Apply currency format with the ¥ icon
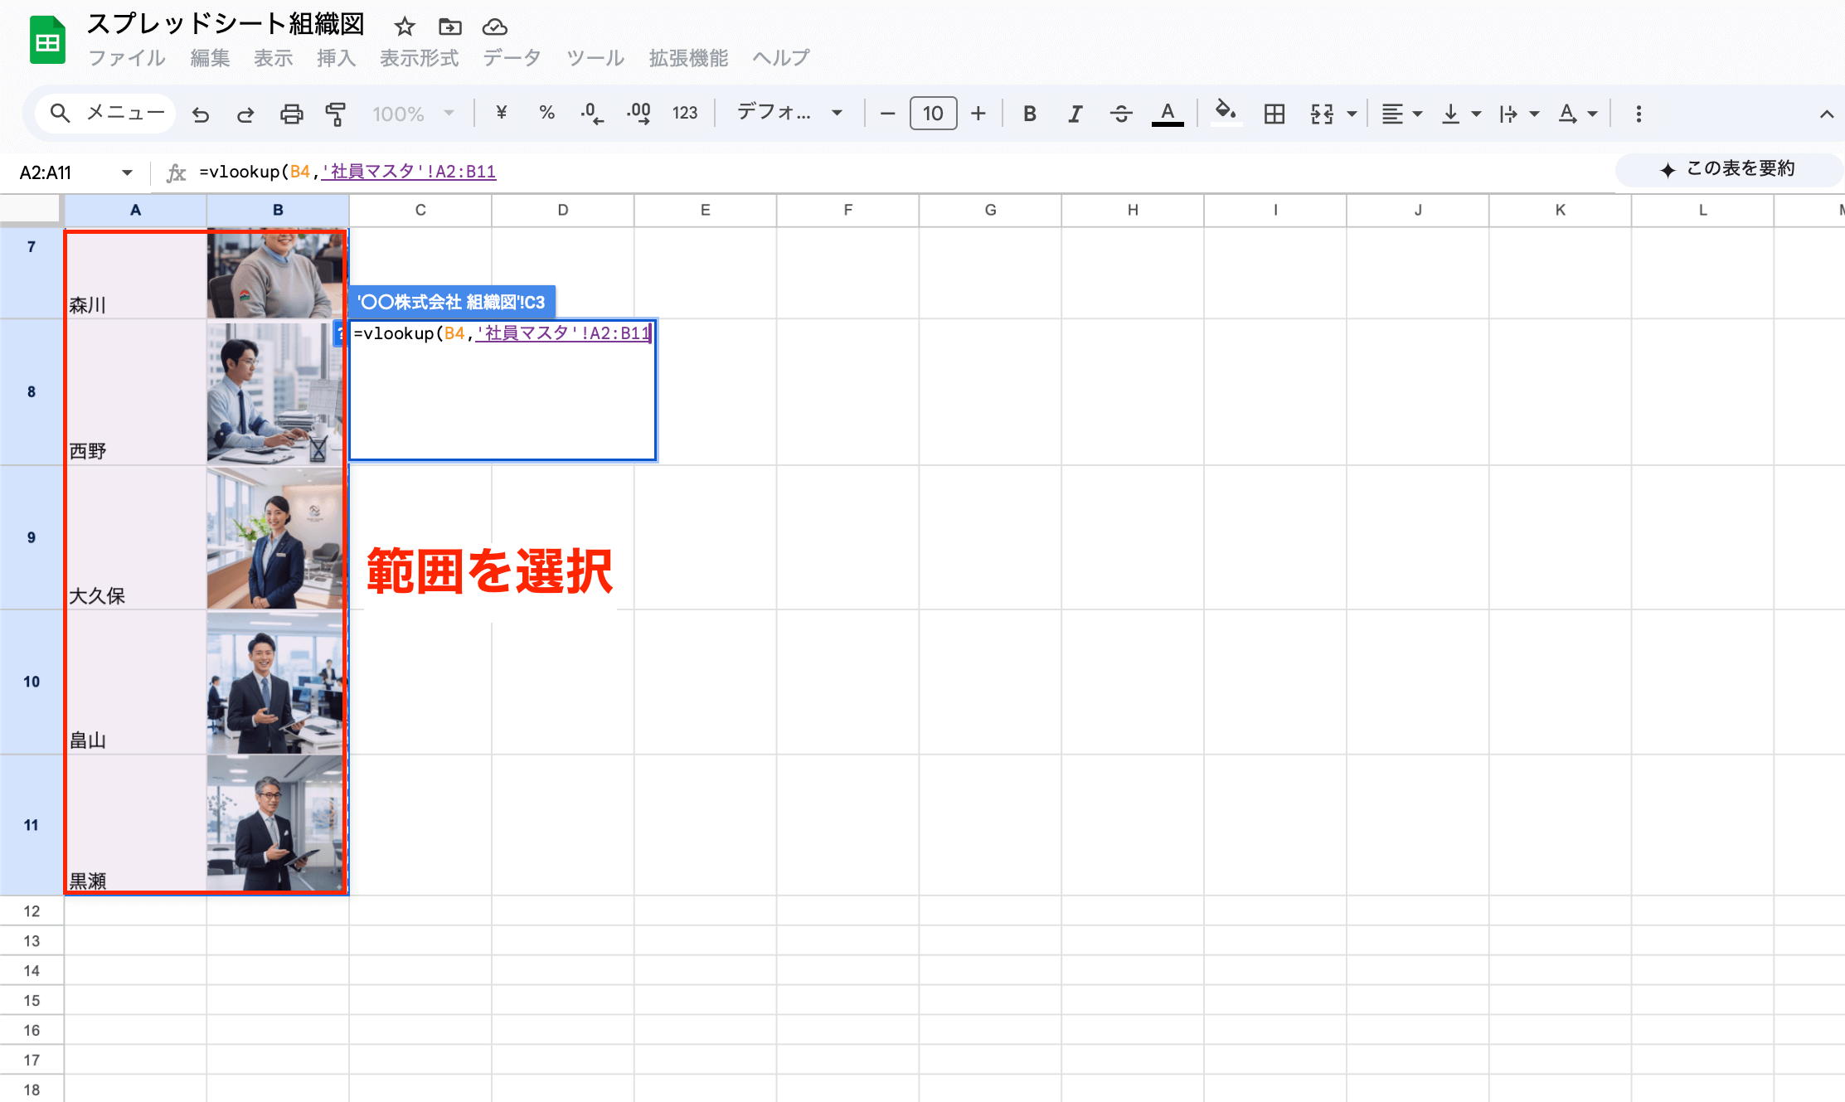 (x=501, y=114)
